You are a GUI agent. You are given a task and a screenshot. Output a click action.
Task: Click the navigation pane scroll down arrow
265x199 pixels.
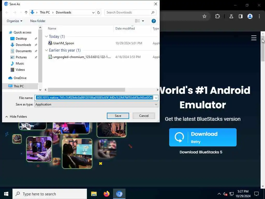pyautogui.click(x=40, y=90)
